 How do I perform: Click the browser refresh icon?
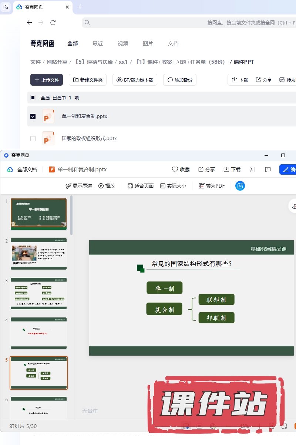click(x=53, y=23)
